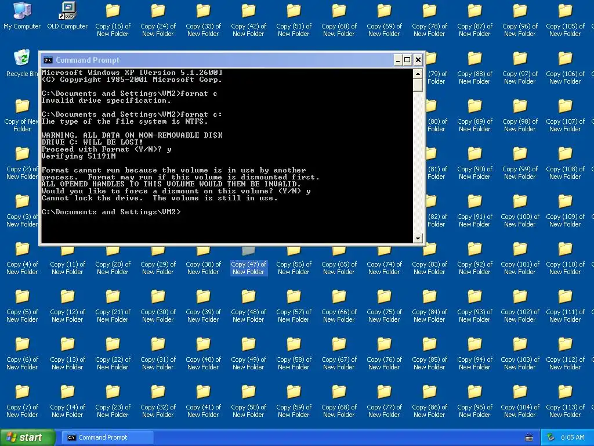594x446 pixels.
Task: Click 'The type of the file system is NTFS.'
Action: (x=125, y=121)
